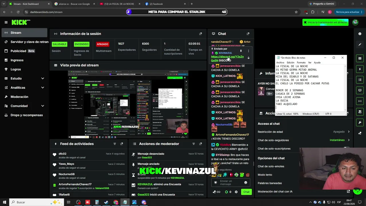This screenshot has width=366, height=206.
Task: Bookmark this page with the star icon
Action: tap(296, 12)
